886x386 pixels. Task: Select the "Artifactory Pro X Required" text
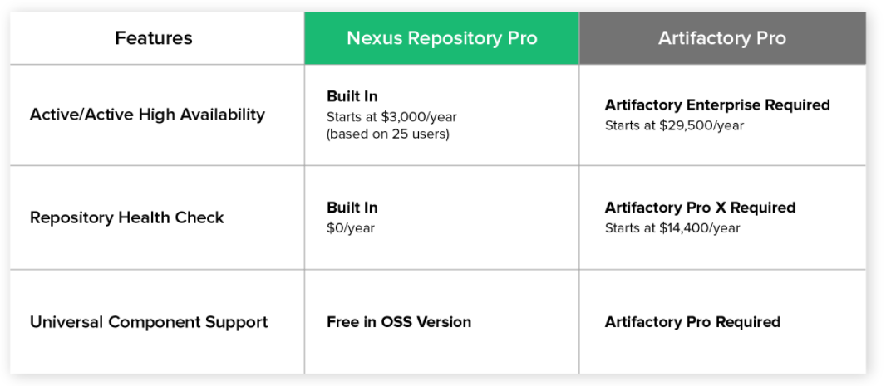(x=700, y=208)
